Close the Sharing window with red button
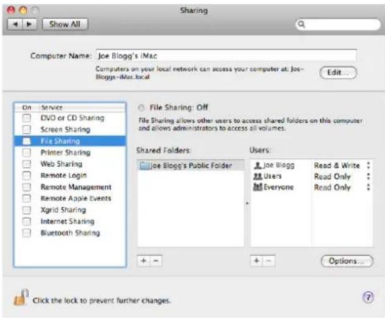The height and width of the screenshot is (318, 385). (x=11, y=10)
